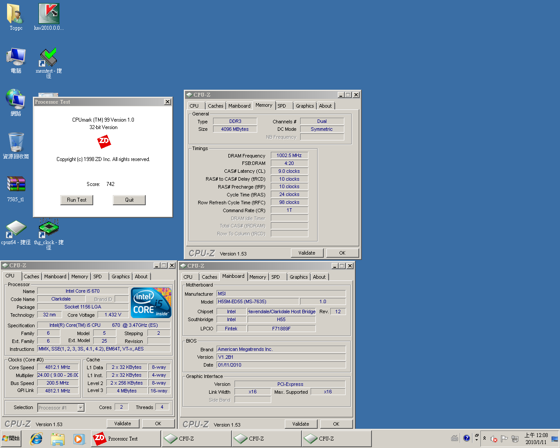Open Graphics tab in CPU-tab CPU-Z window
The image size is (560, 448).
[x=120, y=276]
